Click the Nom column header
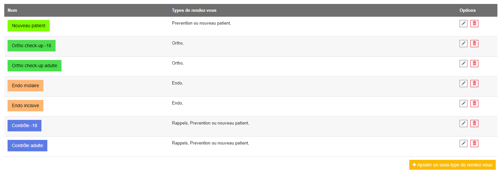 12,10
